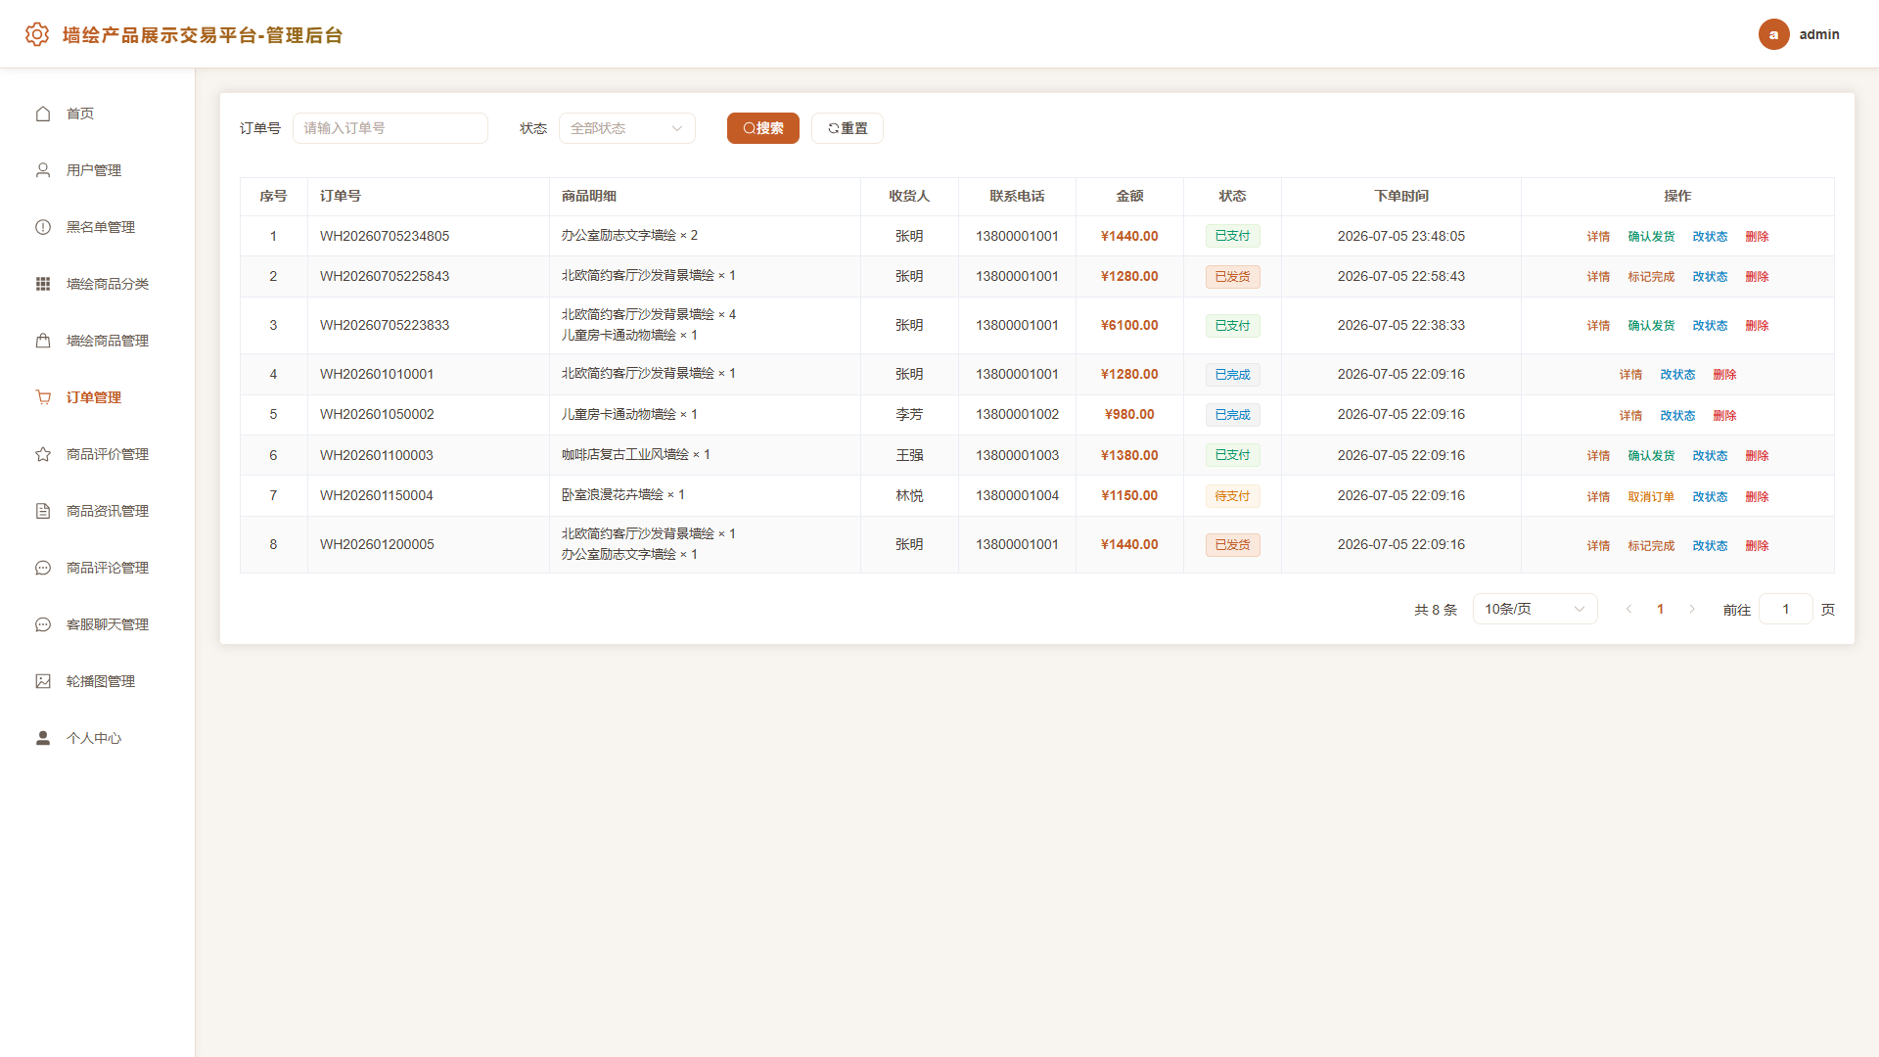The height and width of the screenshot is (1057, 1879).
Task: Click the 搜索 search button
Action: click(763, 128)
